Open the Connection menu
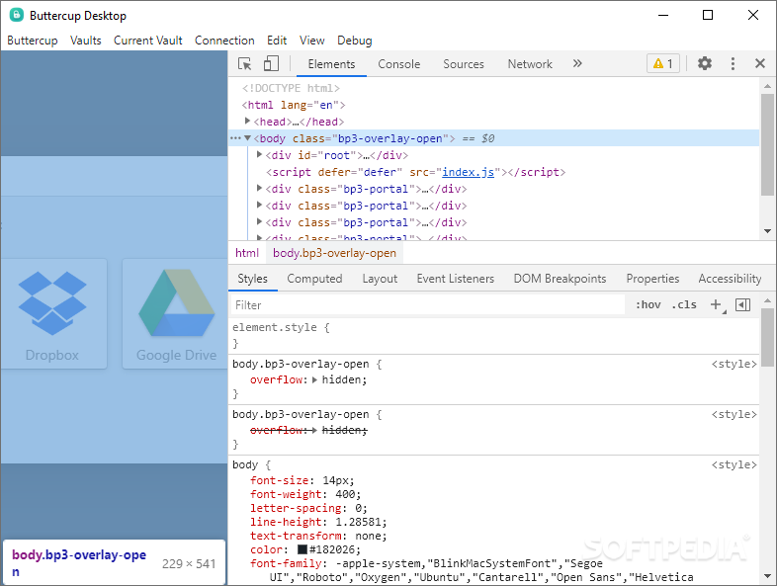Viewport: 777px width, 586px height. click(x=224, y=41)
